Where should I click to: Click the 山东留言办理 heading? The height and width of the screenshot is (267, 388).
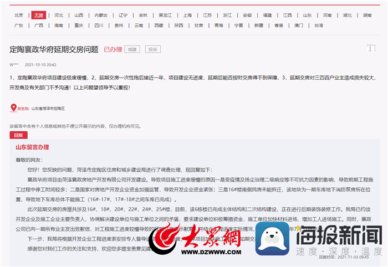point(32,147)
